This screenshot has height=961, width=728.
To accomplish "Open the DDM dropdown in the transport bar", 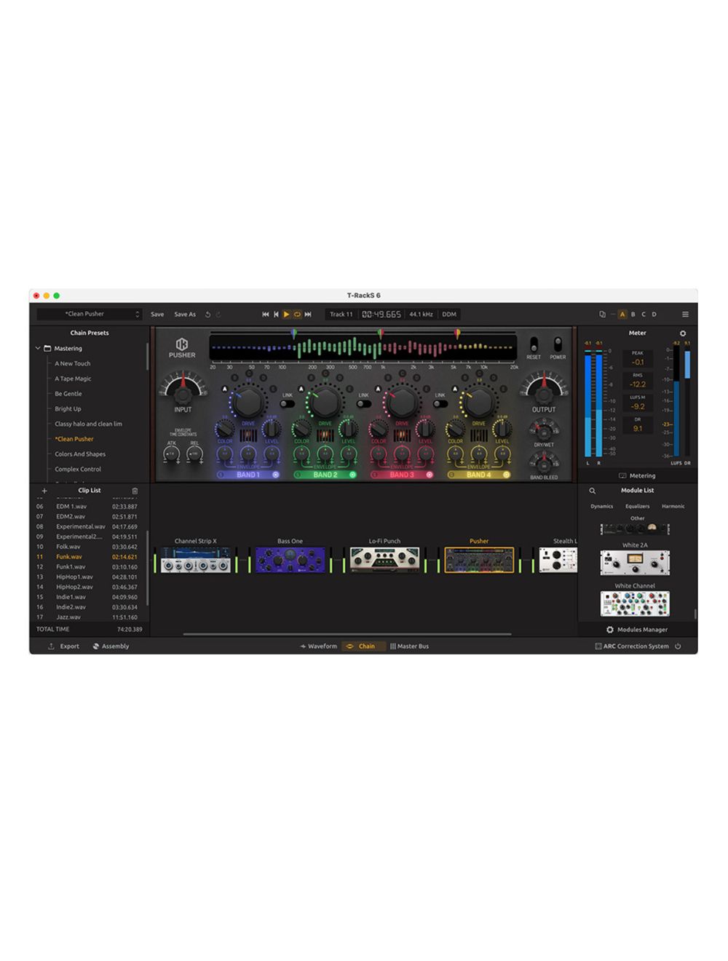I will click(x=448, y=314).
